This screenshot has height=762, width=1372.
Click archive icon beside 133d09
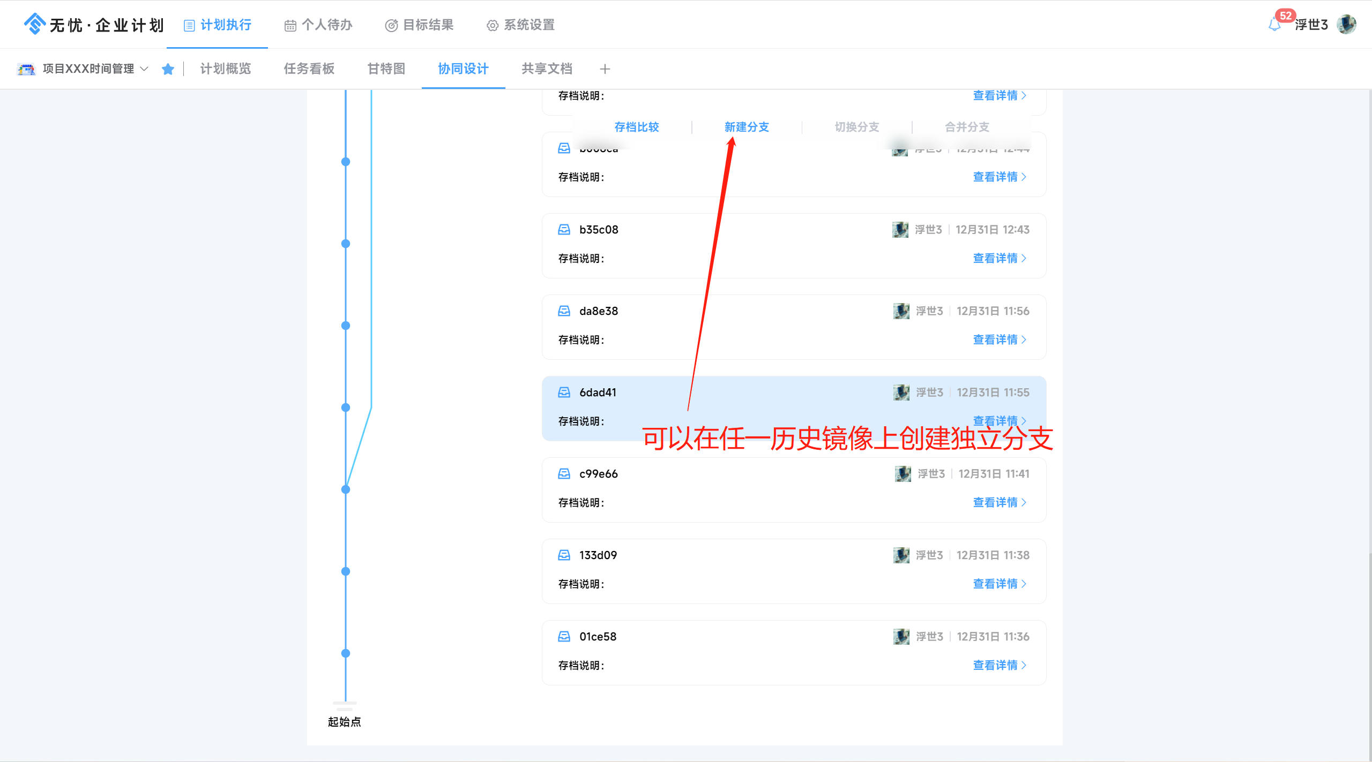(x=564, y=555)
